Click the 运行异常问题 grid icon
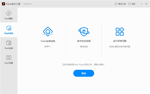 point(120,32)
